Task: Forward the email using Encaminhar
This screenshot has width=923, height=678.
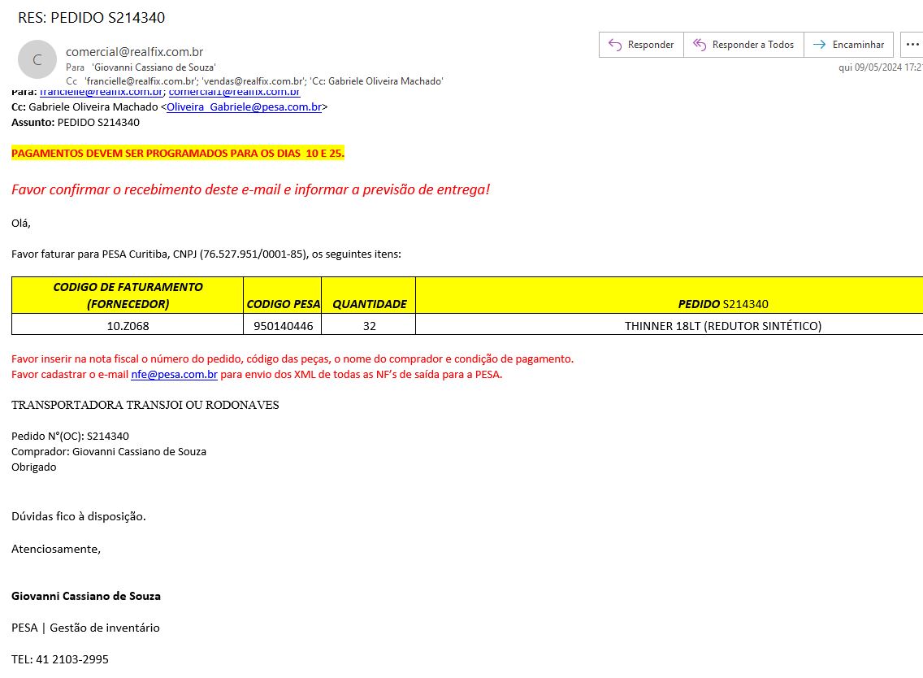Action: coord(848,45)
